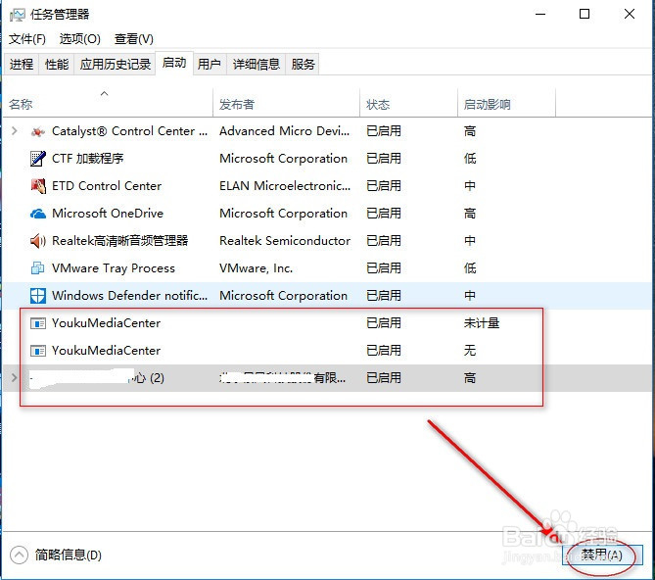Switch to the 进程 tab
The image size is (655, 580).
(22, 65)
